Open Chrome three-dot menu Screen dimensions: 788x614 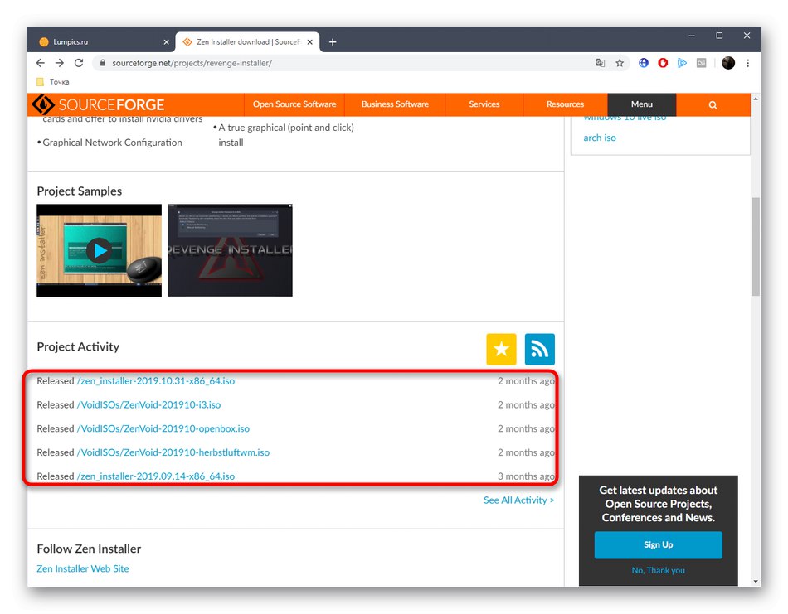click(748, 63)
